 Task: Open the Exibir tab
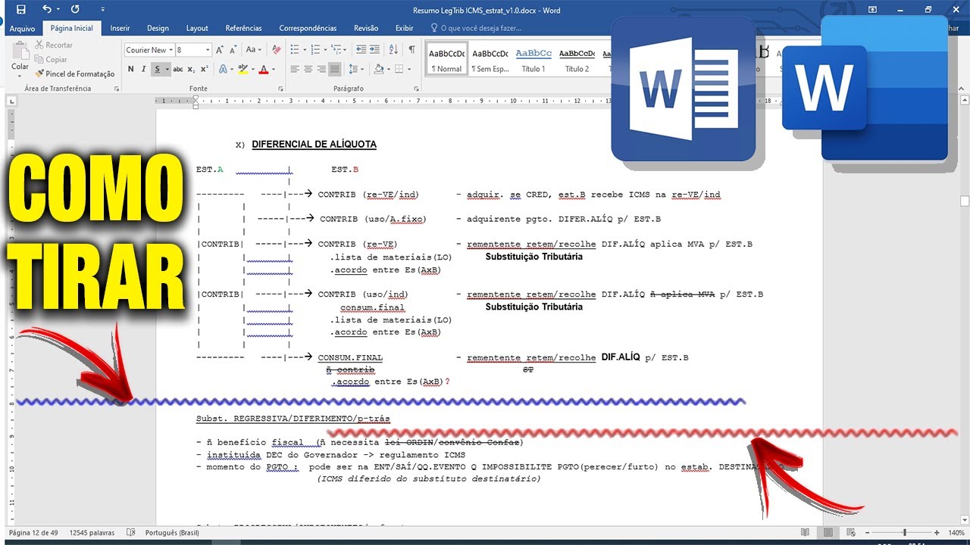(x=405, y=28)
